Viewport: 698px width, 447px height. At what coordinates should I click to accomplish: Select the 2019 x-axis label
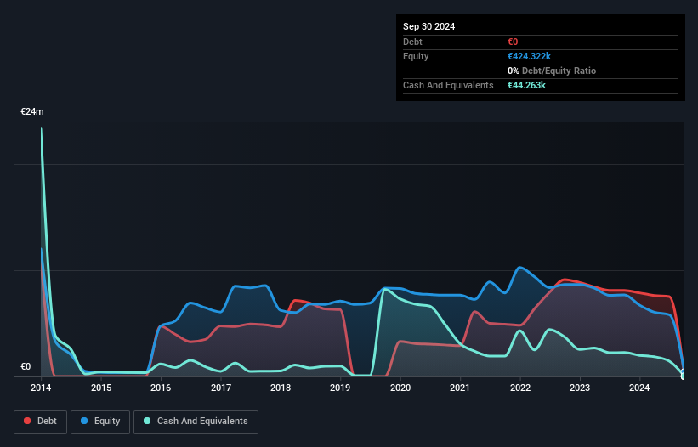[340, 388]
